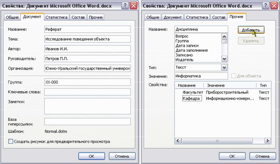Switch to Документ tab in right dialog
280x164 pixels.
[173, 17]
